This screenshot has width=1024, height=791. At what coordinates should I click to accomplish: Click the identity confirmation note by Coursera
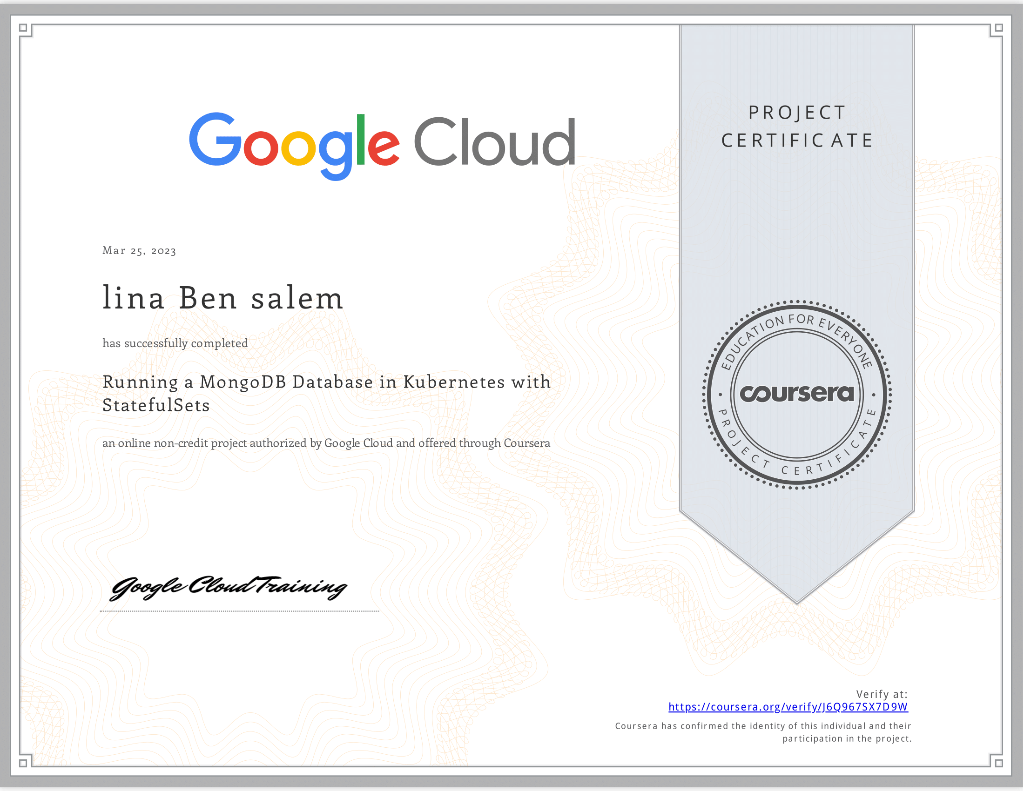coord(763,732)
